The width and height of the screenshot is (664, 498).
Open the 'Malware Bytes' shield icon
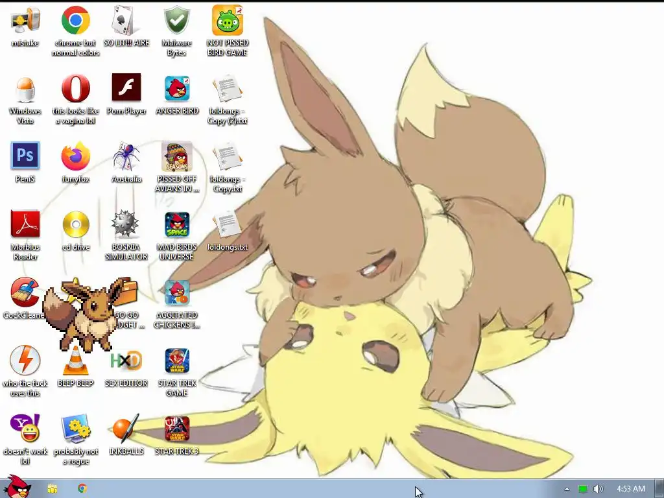click(176, 20)
